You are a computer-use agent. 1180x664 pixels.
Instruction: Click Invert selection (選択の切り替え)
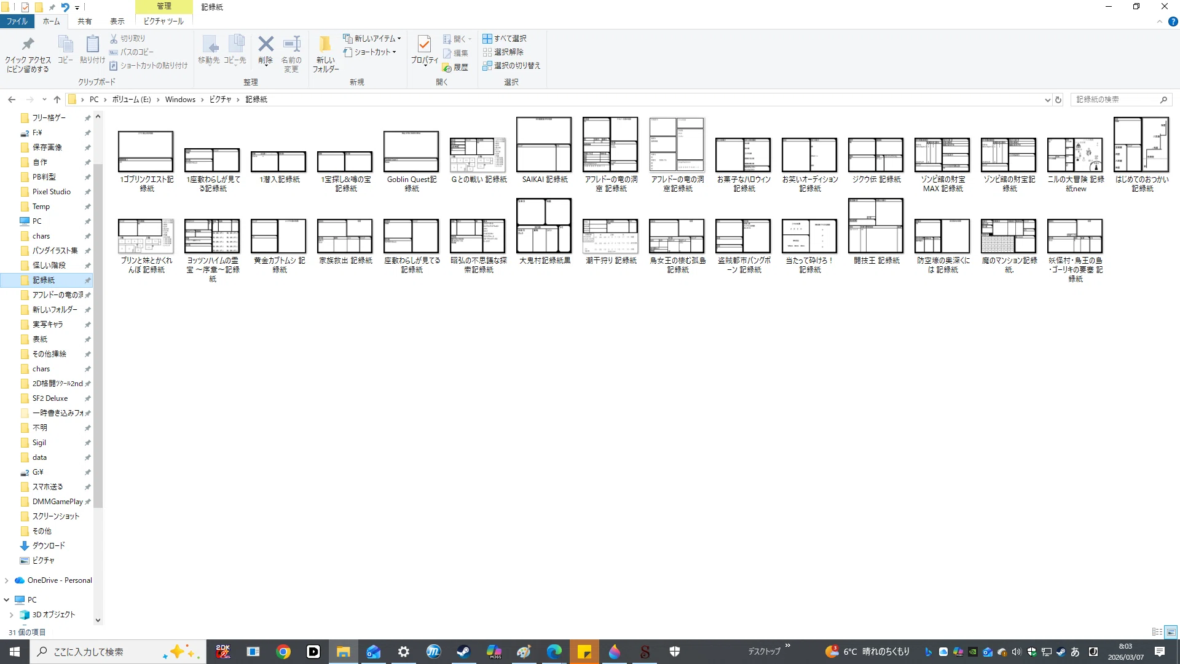click(x=511, y=65)
